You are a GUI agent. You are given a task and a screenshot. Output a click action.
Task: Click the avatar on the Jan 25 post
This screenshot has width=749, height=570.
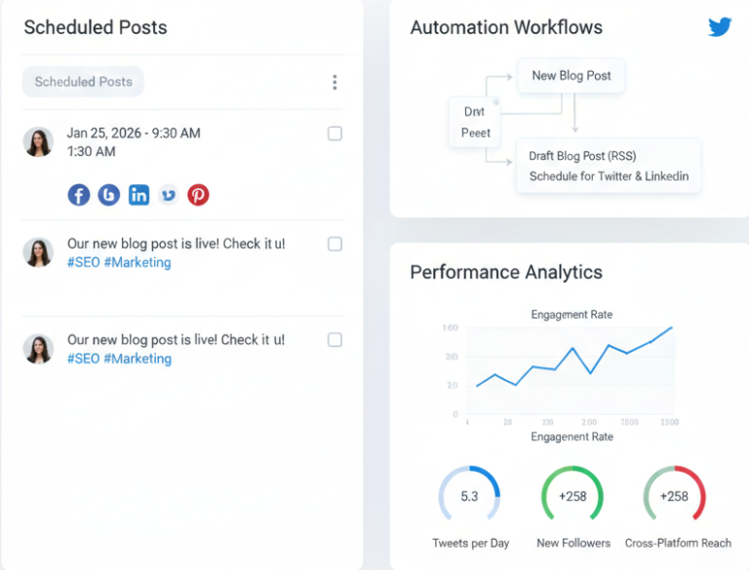click(38, 141)
